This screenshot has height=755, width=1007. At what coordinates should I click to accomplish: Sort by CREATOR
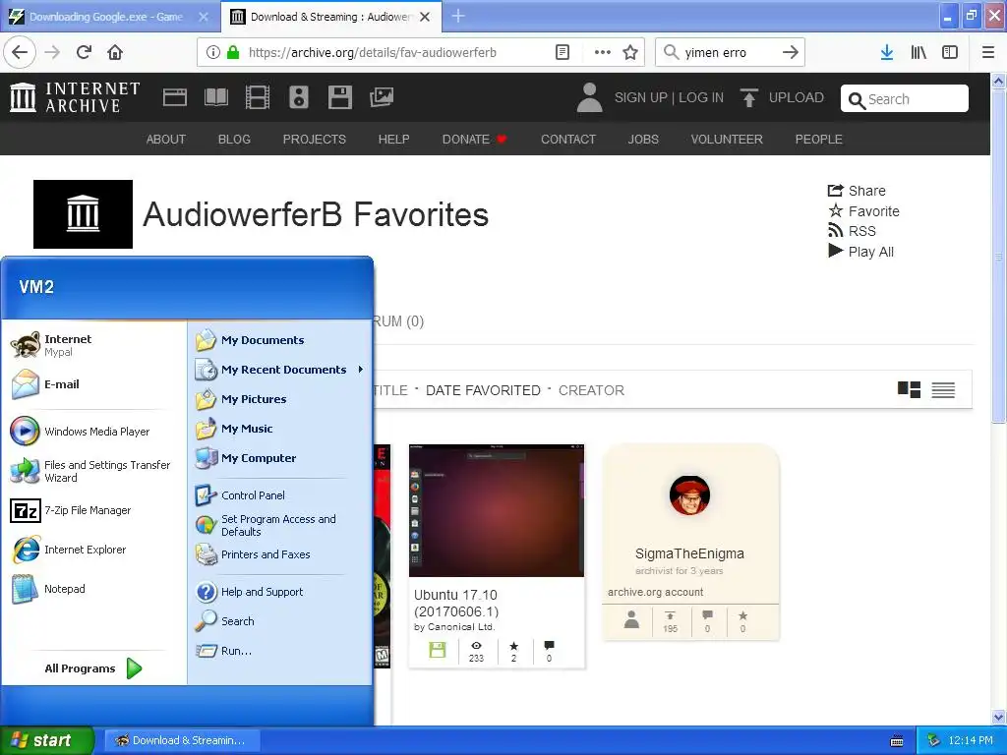(591, 390)
